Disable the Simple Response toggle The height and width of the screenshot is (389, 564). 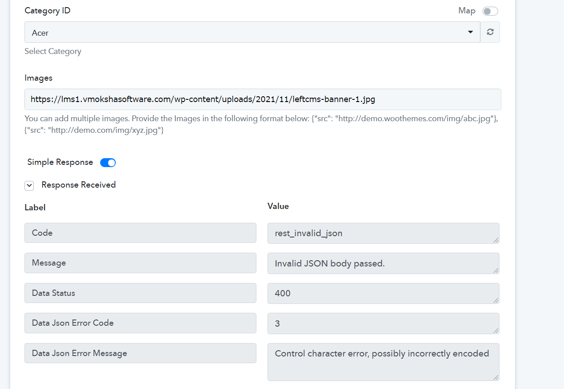pyautogui.click(x=108, y=163)
